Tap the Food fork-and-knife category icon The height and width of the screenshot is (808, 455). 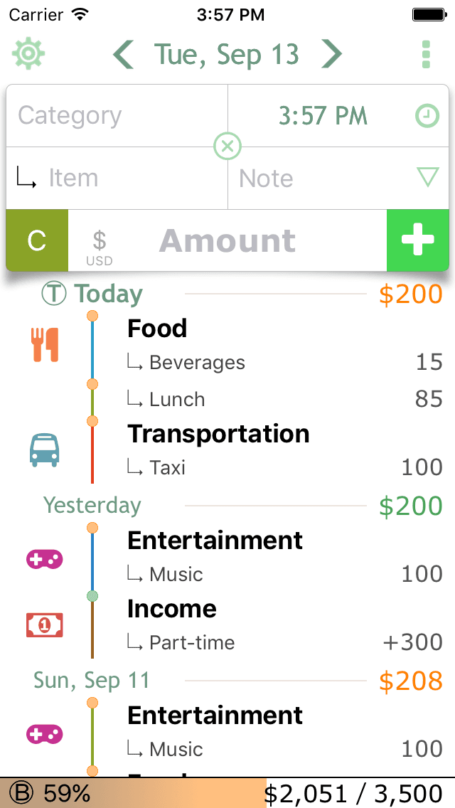(45, 345)
